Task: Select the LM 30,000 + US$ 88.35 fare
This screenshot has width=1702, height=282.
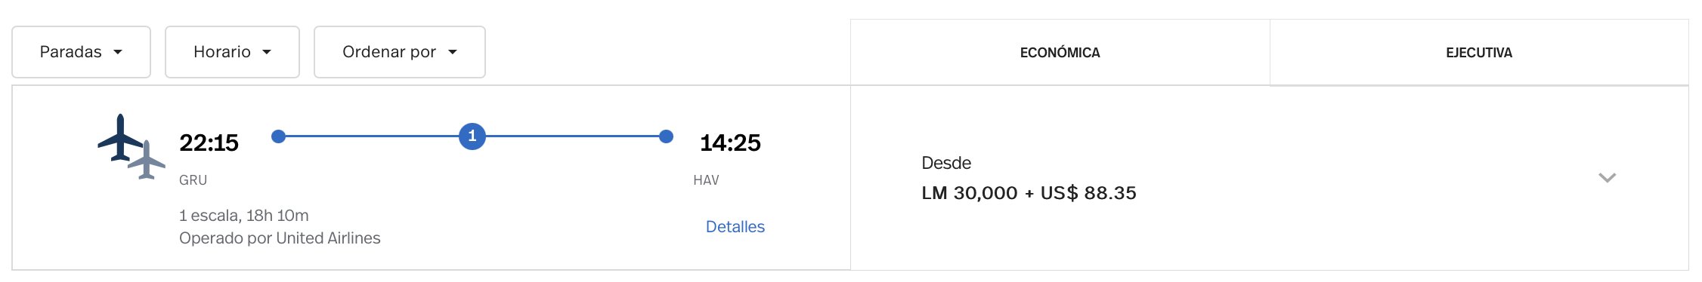Action: [1029, 193]
